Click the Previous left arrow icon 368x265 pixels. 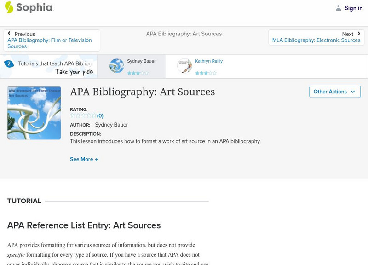(x=9, y=34)
